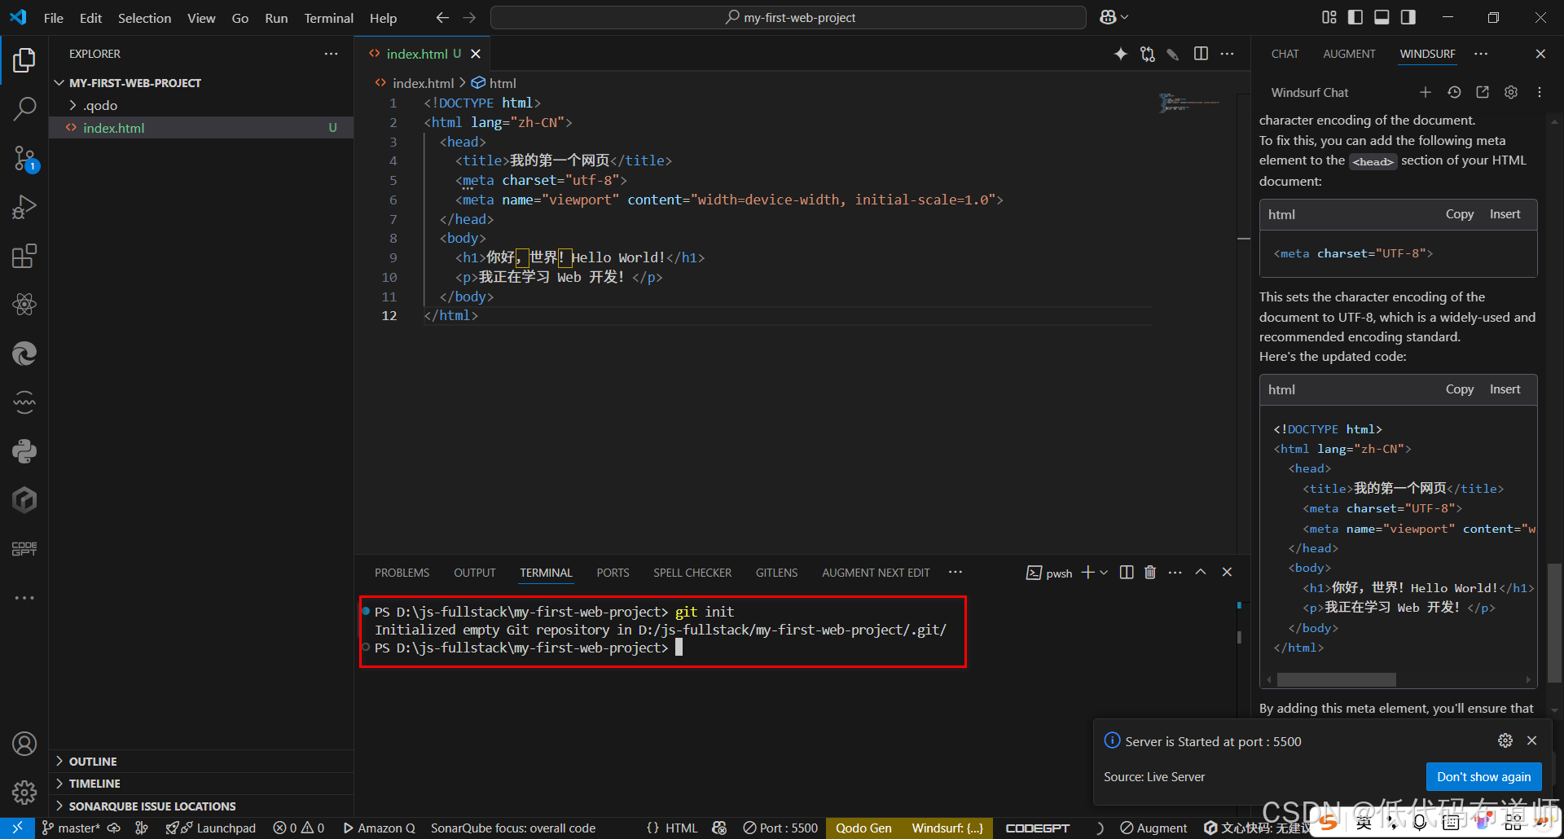The image size is (1564, 839).
Task: Insert the full updated HTML code block
Action: (x=1505, y=389)
